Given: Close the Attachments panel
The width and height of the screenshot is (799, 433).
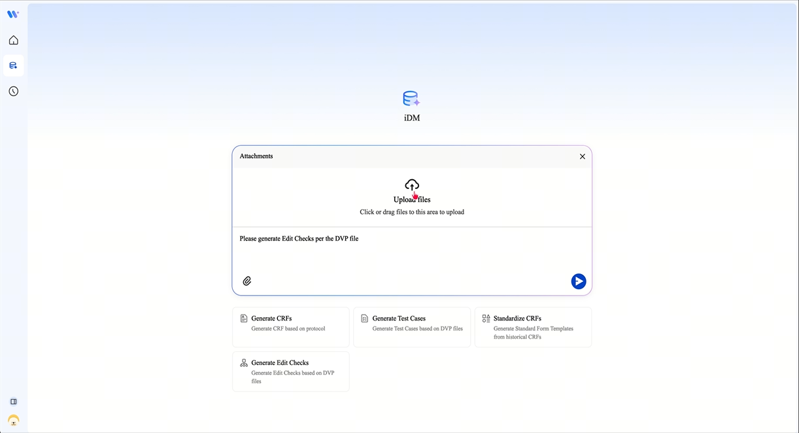Looking at the screenshot, I should coord(583,156).
